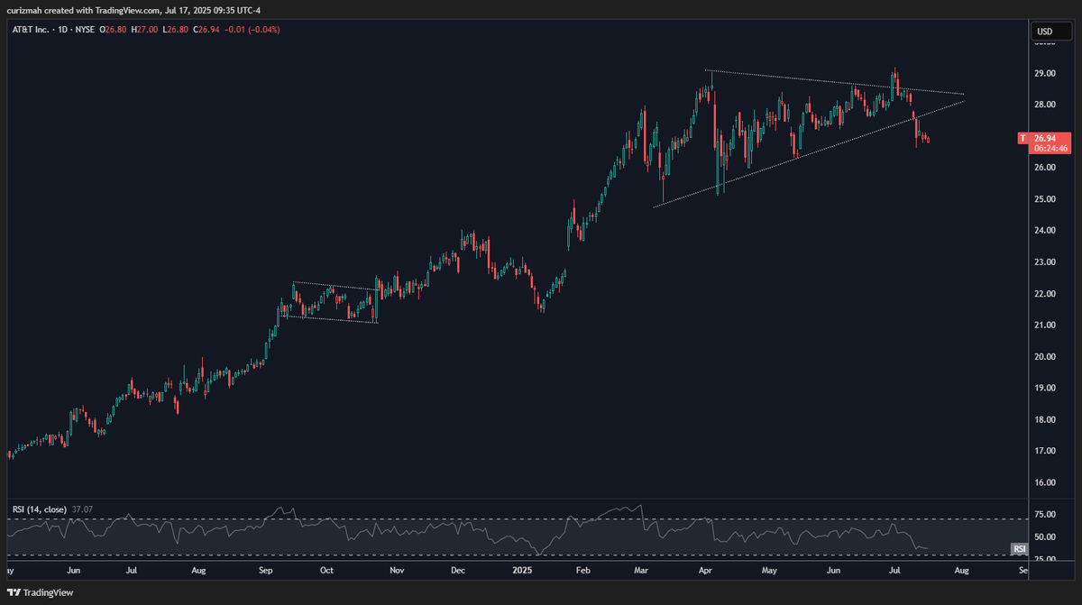Image resolution: width=1082 pixels, height=605 pixels.
Task: Click the Oct label on the time axis
Action: 327,571
